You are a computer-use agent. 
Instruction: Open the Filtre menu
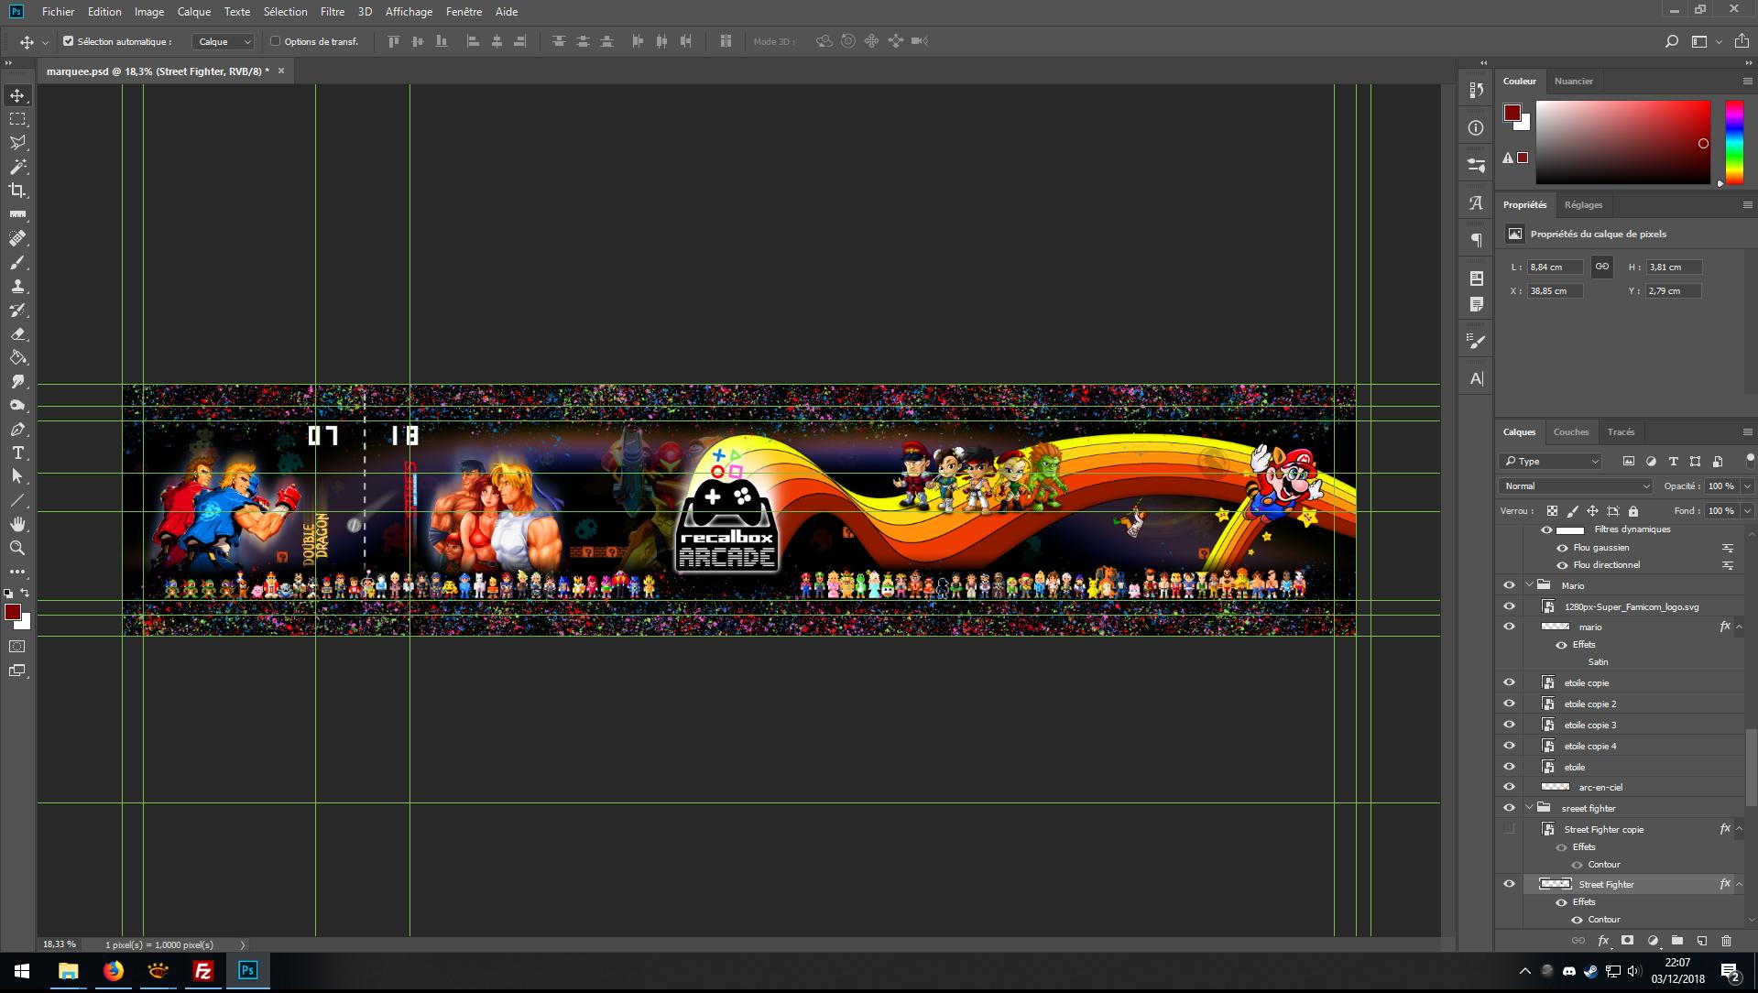click(333, 12)
